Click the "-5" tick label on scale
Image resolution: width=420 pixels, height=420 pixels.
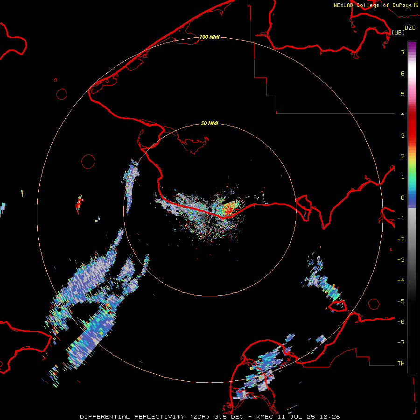(401, 301)
